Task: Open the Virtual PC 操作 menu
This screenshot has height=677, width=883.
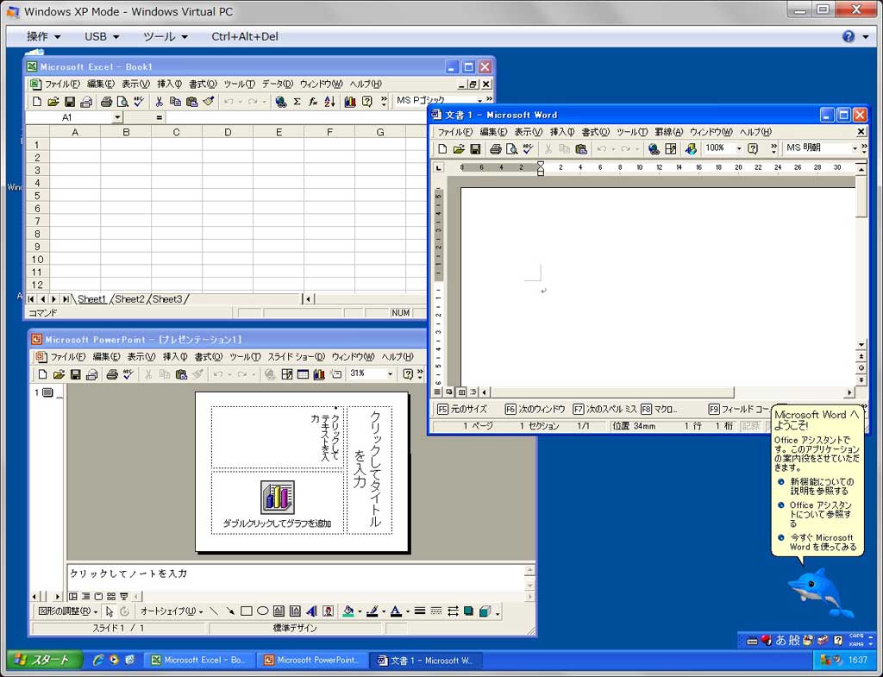Action: coord(43,36)
